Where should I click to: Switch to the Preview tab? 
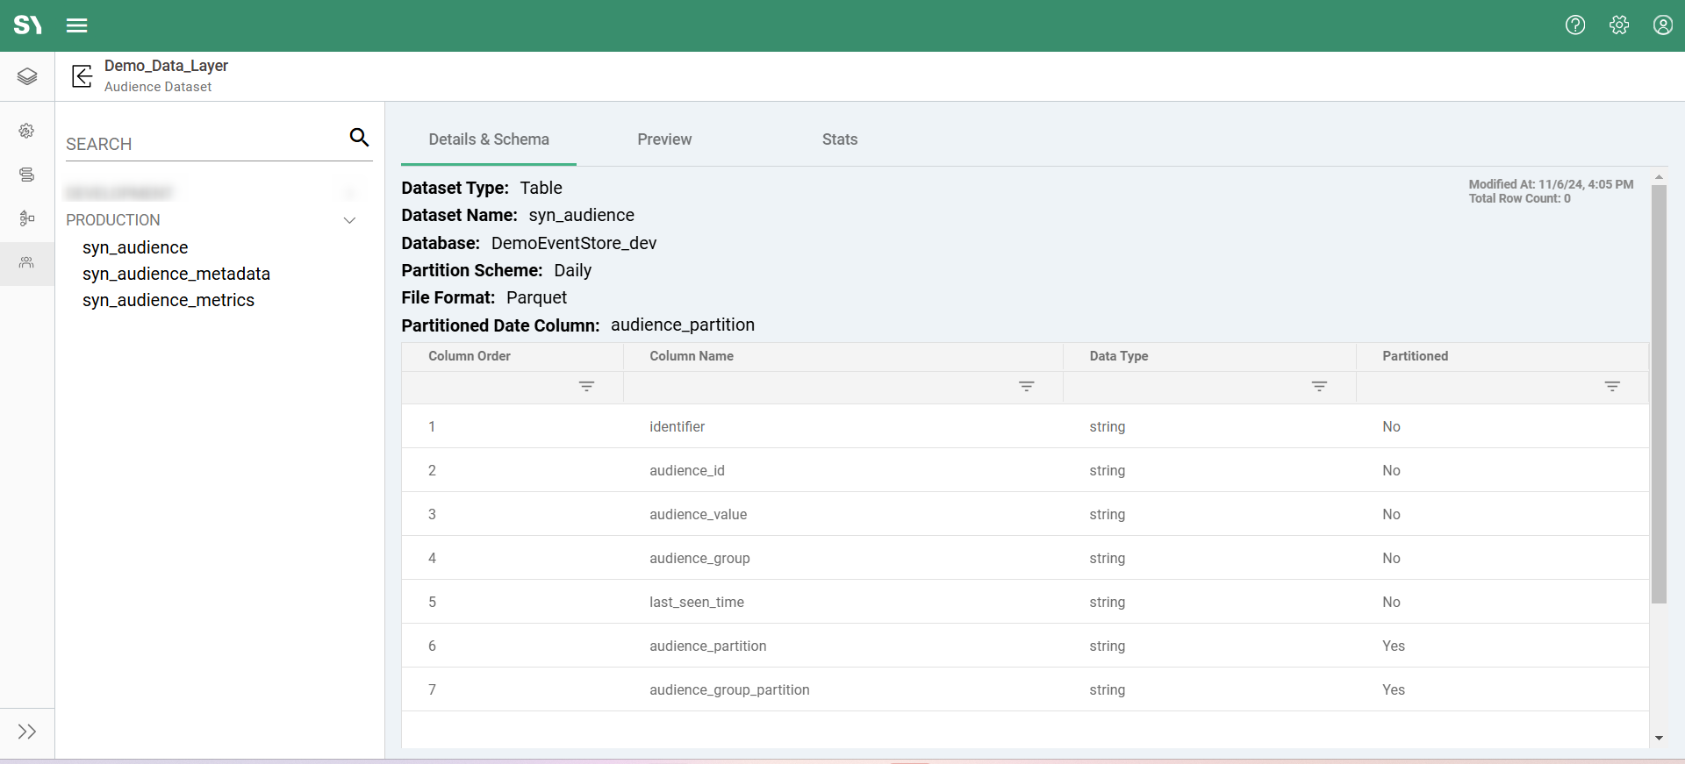click(x=664, y=139)
